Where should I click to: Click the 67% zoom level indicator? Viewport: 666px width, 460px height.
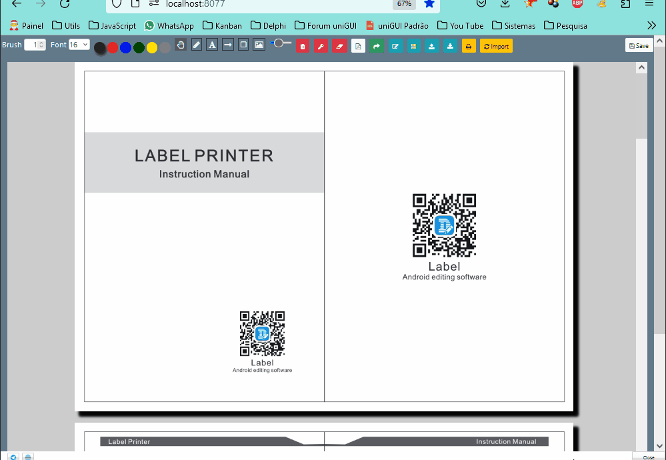pos(404,4)
